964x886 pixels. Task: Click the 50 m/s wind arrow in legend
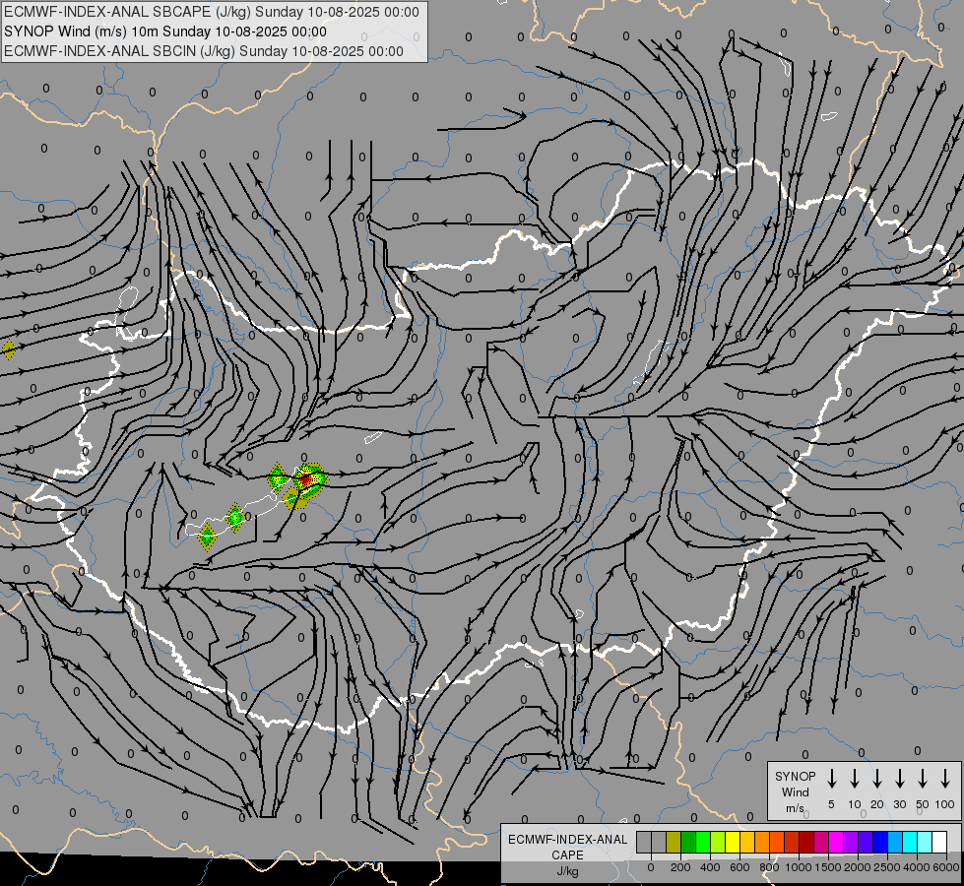click(923, 778)
